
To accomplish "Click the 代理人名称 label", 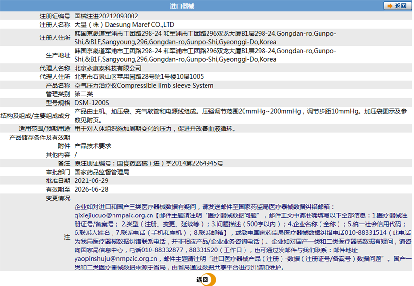I will point(55,68).
